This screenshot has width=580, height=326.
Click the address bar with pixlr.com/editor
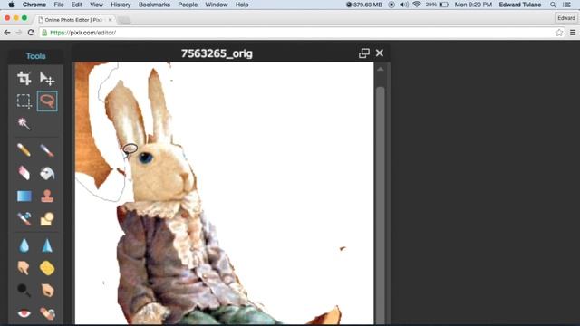click(302, 33)
